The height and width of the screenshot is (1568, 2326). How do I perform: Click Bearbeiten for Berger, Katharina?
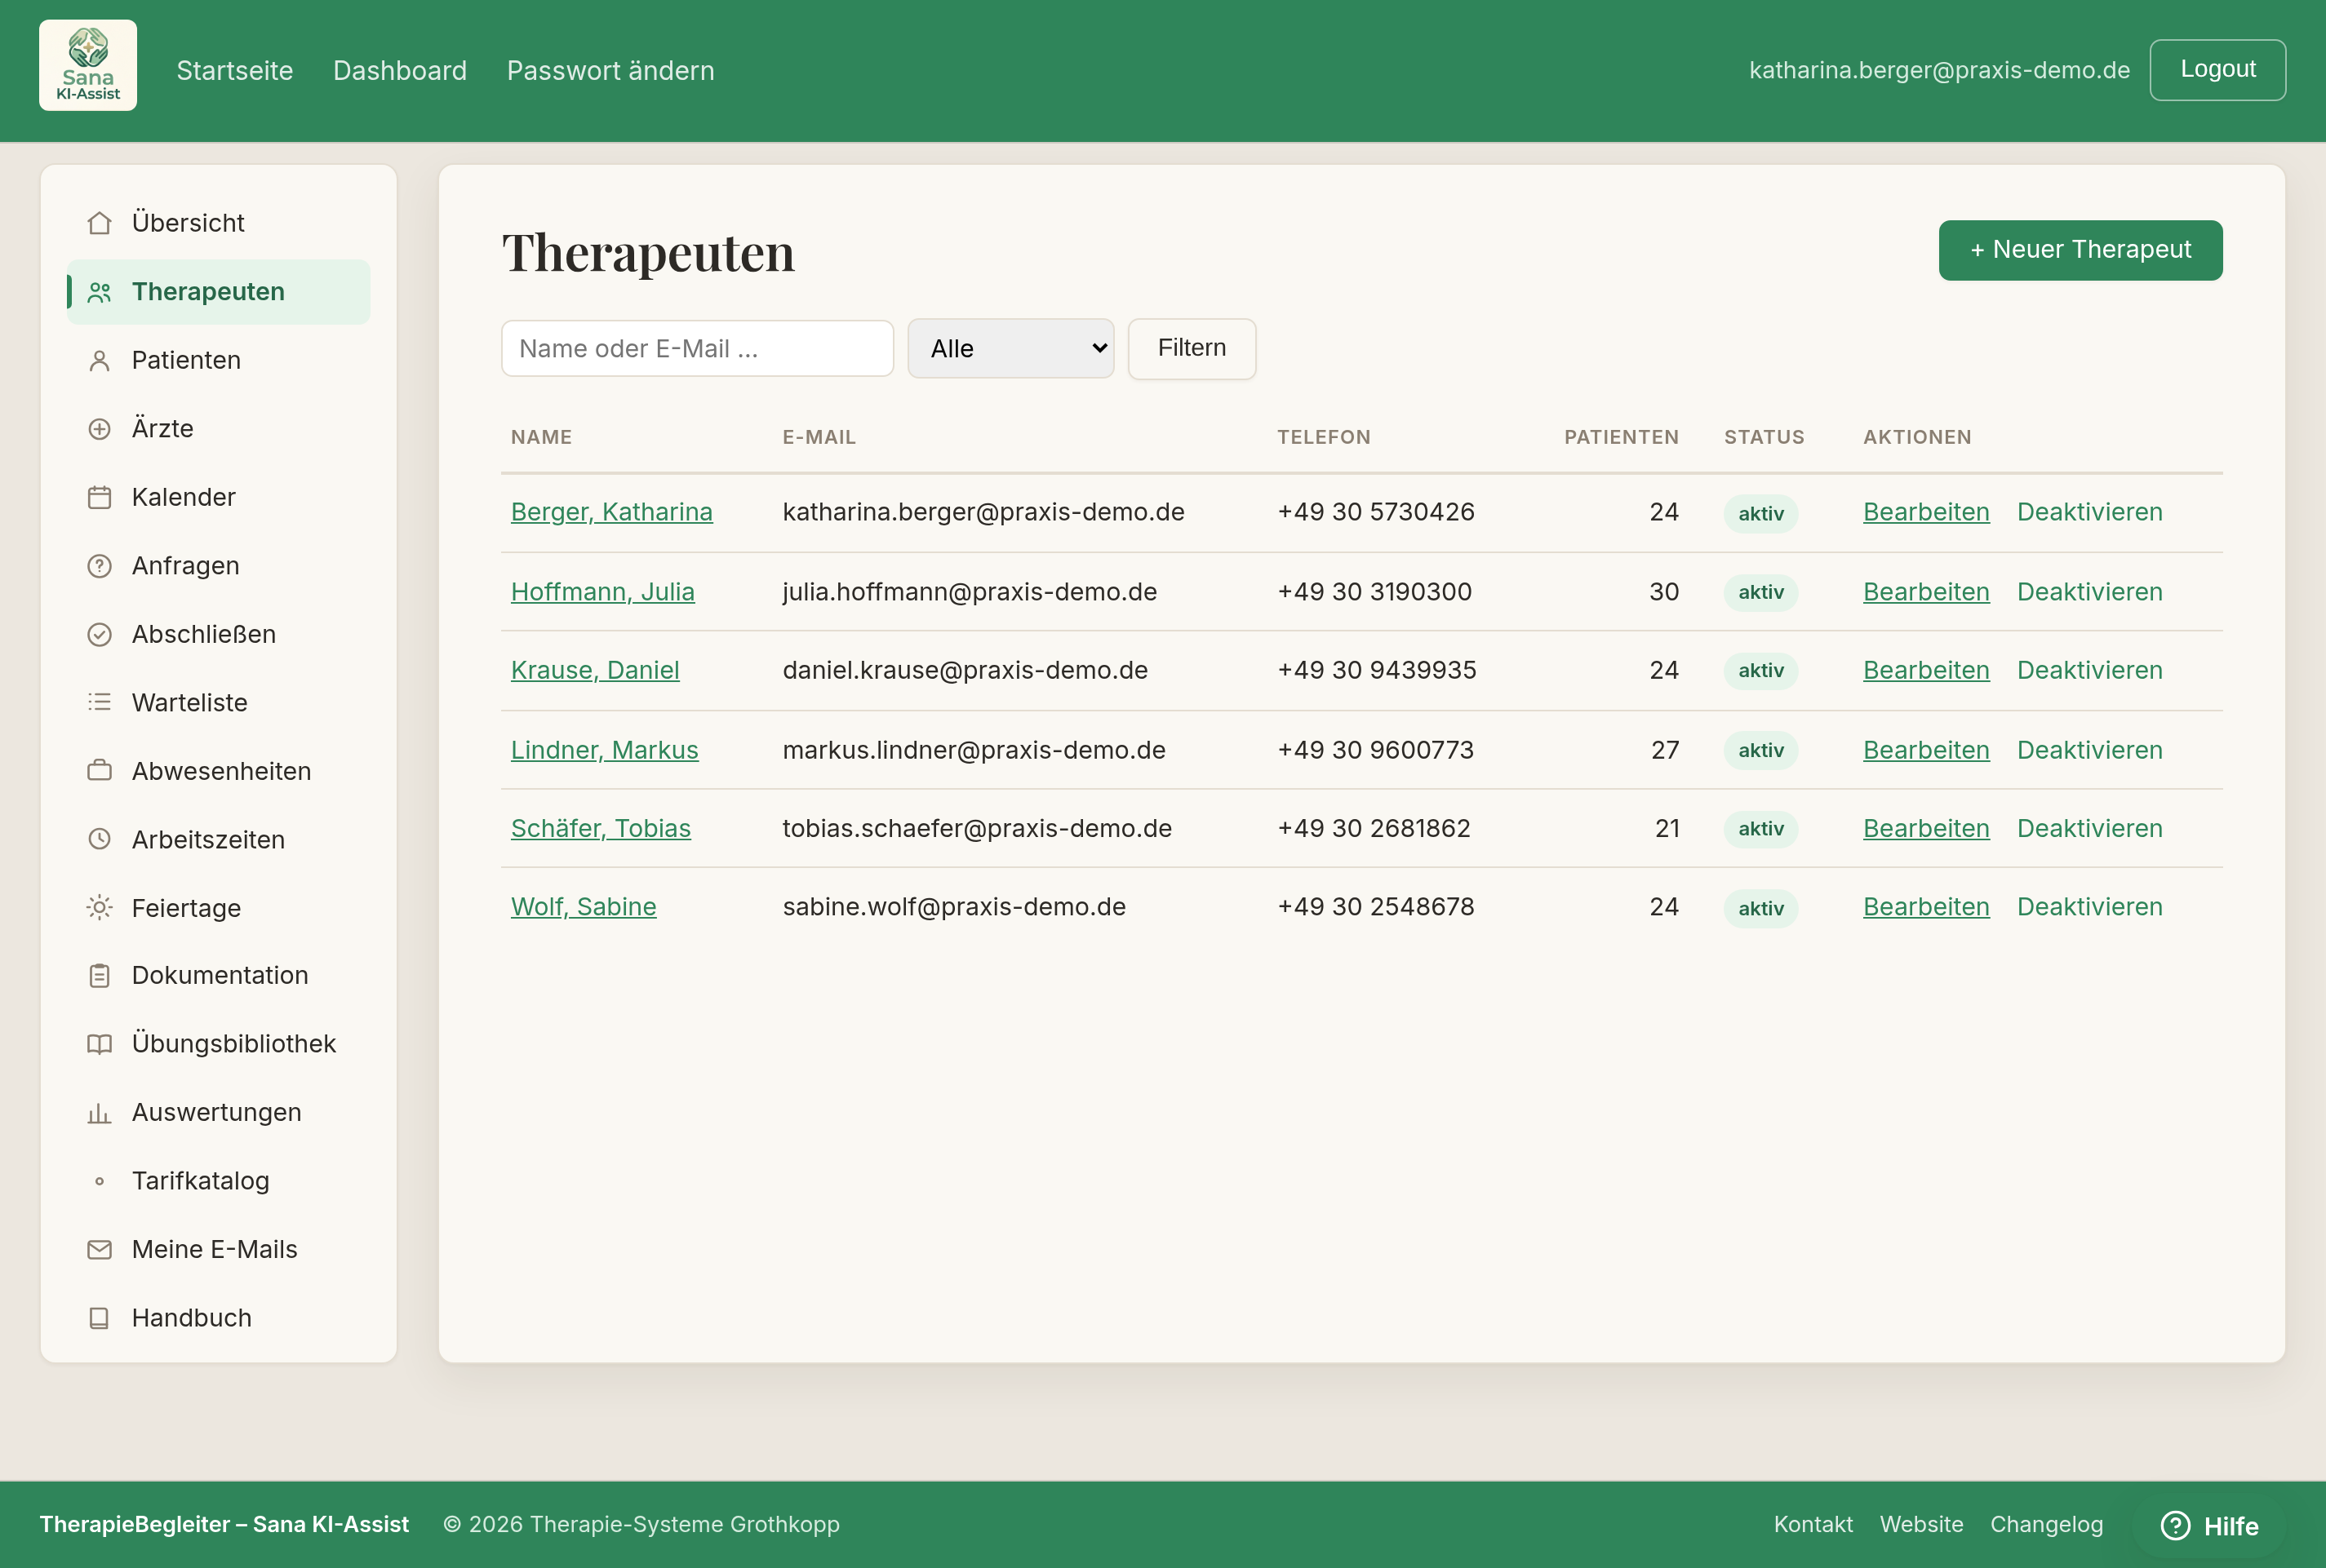click(1926, 512)
